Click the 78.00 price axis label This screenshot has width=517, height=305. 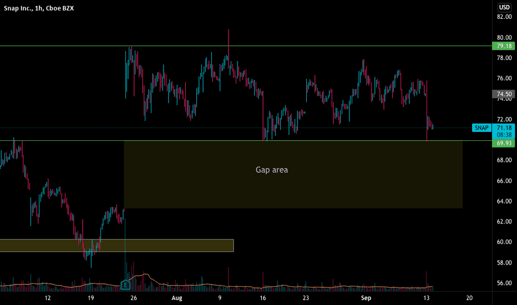click(504, 58)
